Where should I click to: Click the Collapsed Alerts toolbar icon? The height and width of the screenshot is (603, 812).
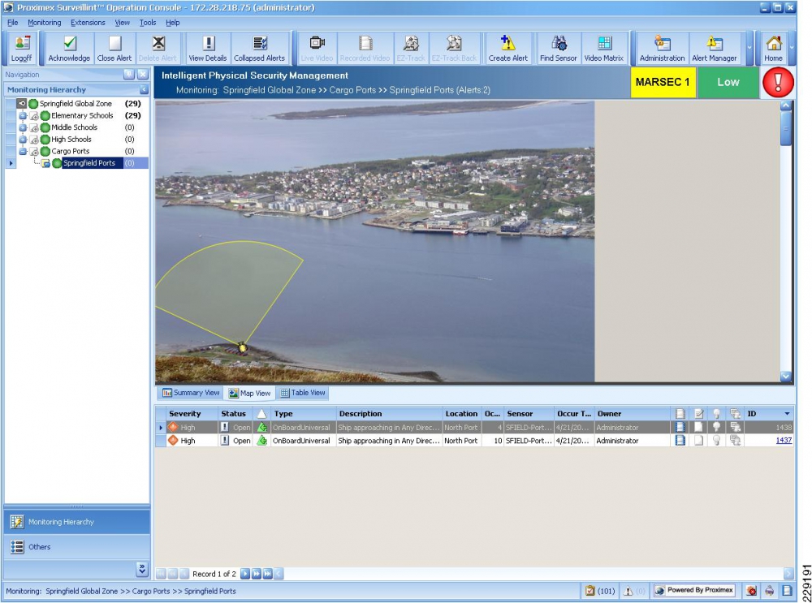click(x=259, y=48)
